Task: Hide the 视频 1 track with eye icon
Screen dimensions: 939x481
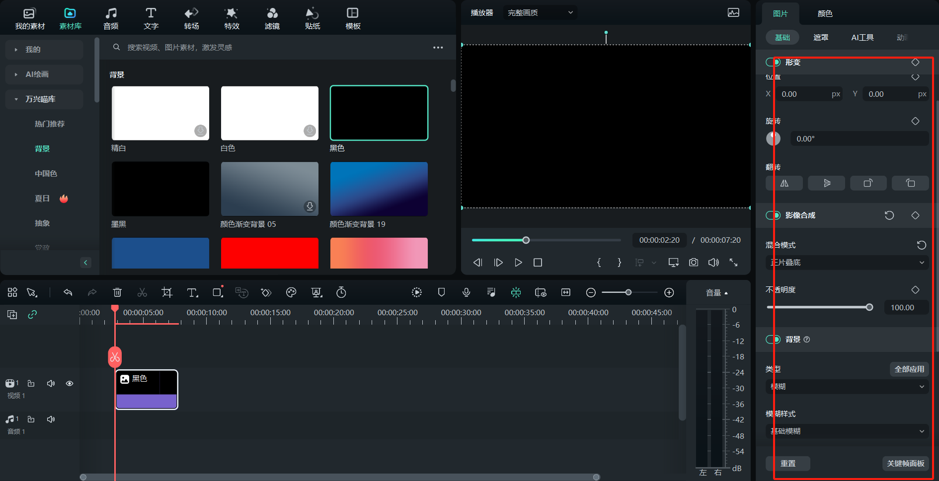Action: [x=70, y=383]
